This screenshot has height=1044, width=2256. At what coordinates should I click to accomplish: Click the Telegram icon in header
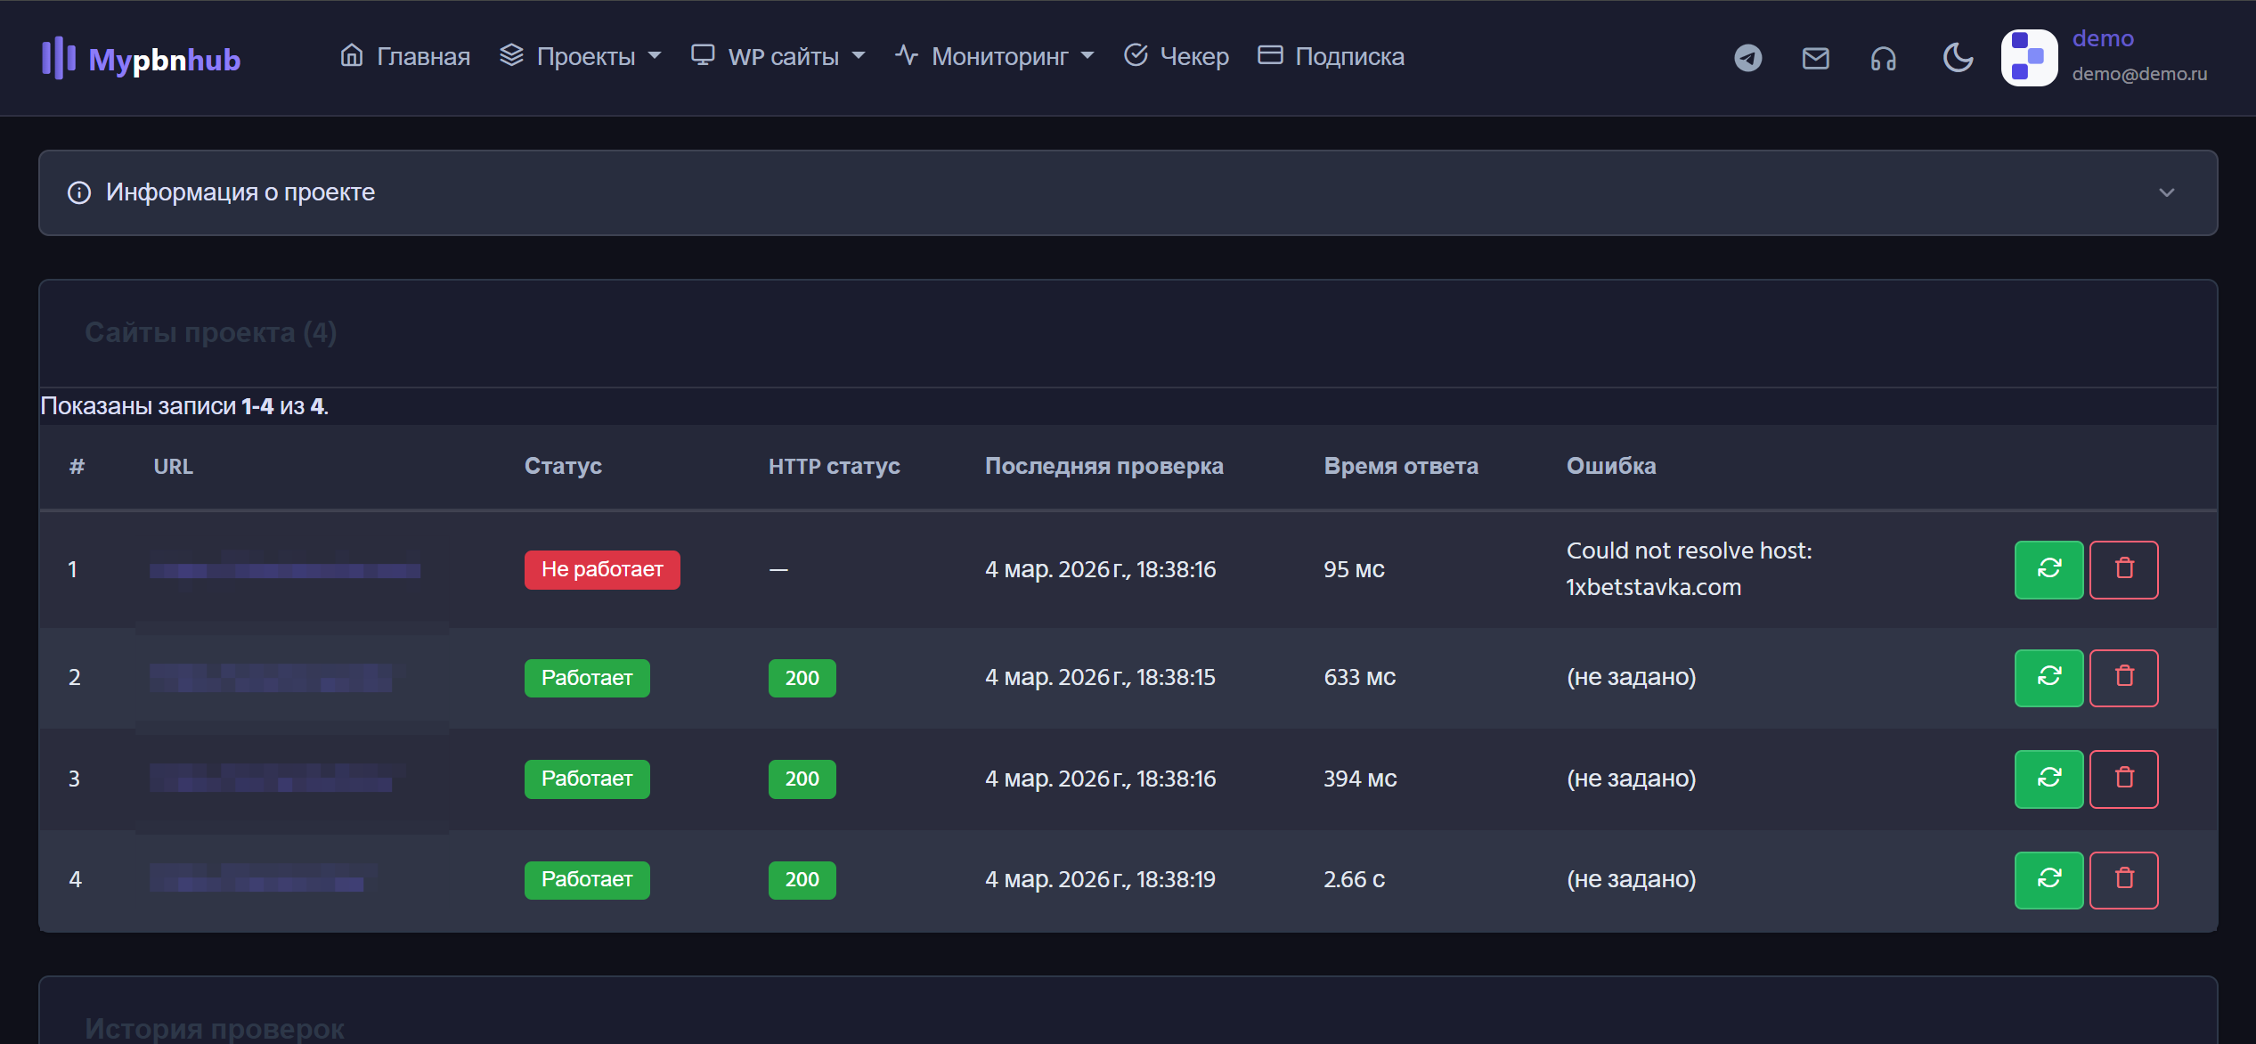click(1747, 58)
